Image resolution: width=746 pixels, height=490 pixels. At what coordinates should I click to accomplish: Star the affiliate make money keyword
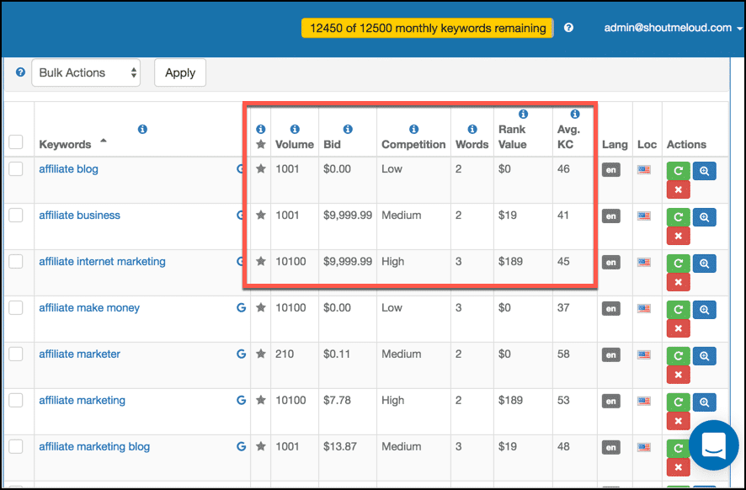pos(261,307)
